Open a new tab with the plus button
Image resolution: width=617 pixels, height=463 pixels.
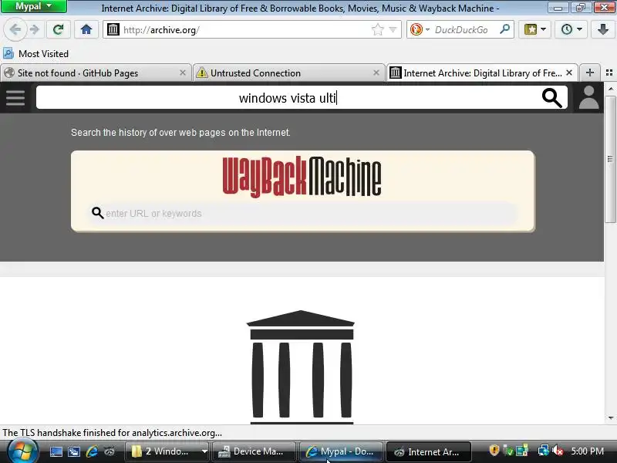coord(589,73)
